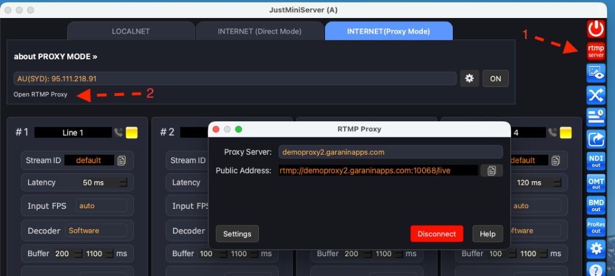Click the 'Decoder' label on line #2
615x276 pixels.
(188, 230)
